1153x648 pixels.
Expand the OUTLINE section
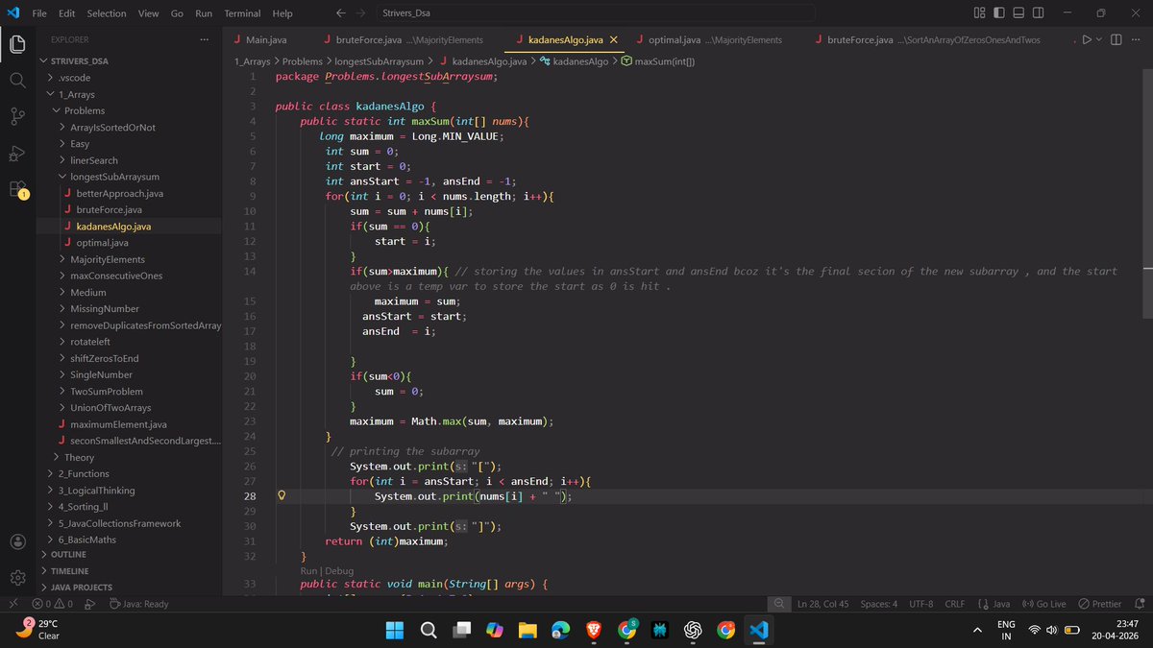129,554
